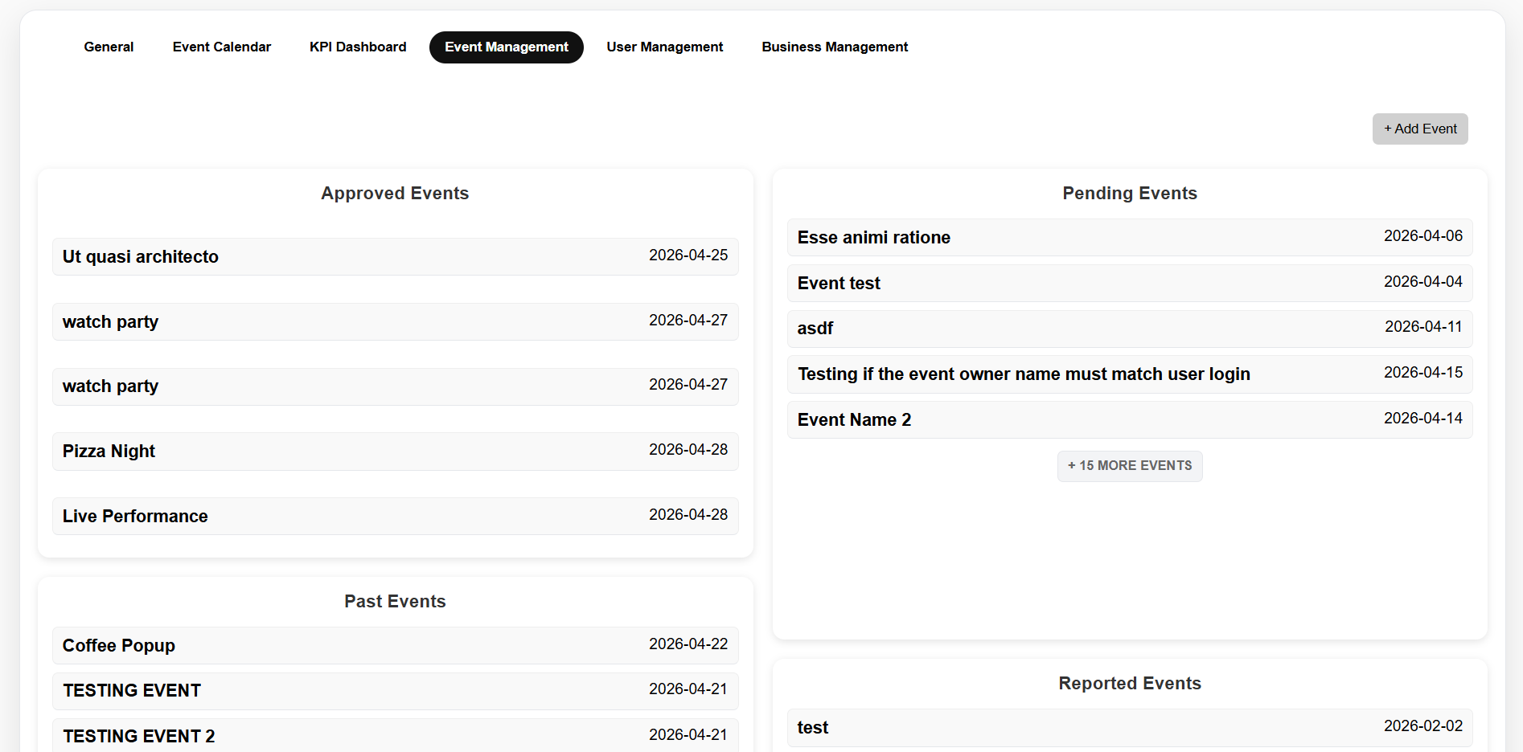Click the date 2026-04-28 beside Pizza Night
Screen dimensions: 1523x752
688,449
